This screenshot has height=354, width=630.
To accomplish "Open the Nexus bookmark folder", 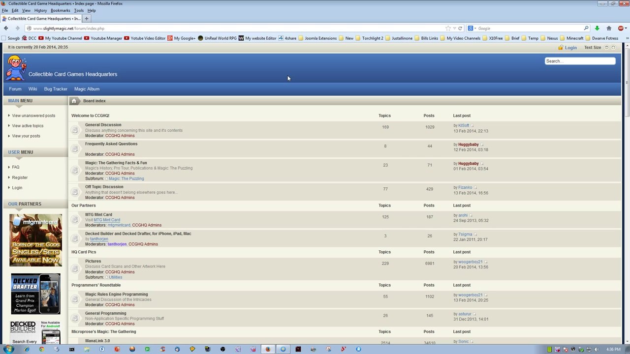I will pos(549,38).
